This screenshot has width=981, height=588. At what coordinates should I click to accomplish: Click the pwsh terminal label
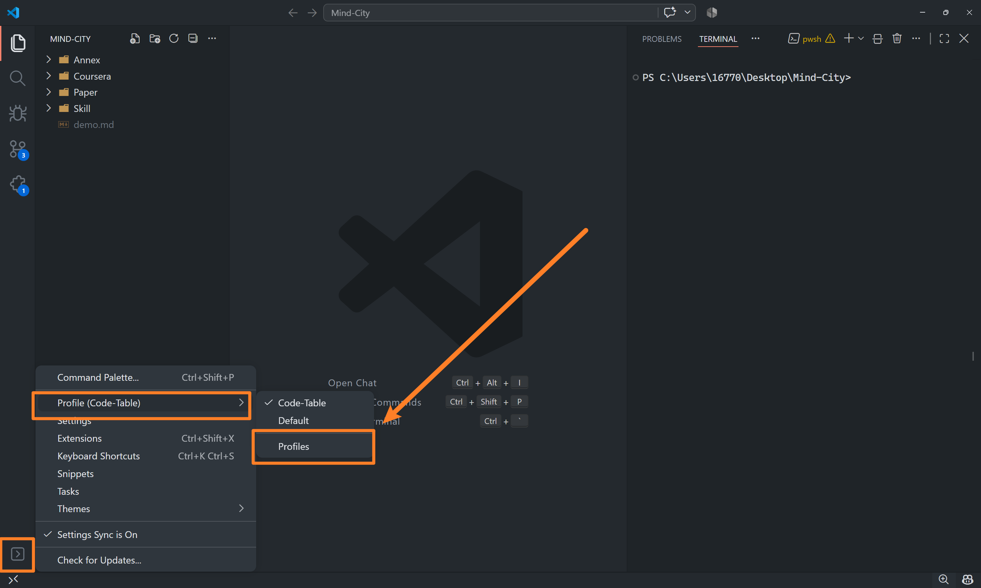tap(811, 39)
